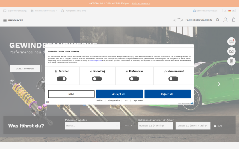Click Experten-Beratung text in top bar
Screen dimensions: 239x149
pyautogui.click(x=17, y=11)
